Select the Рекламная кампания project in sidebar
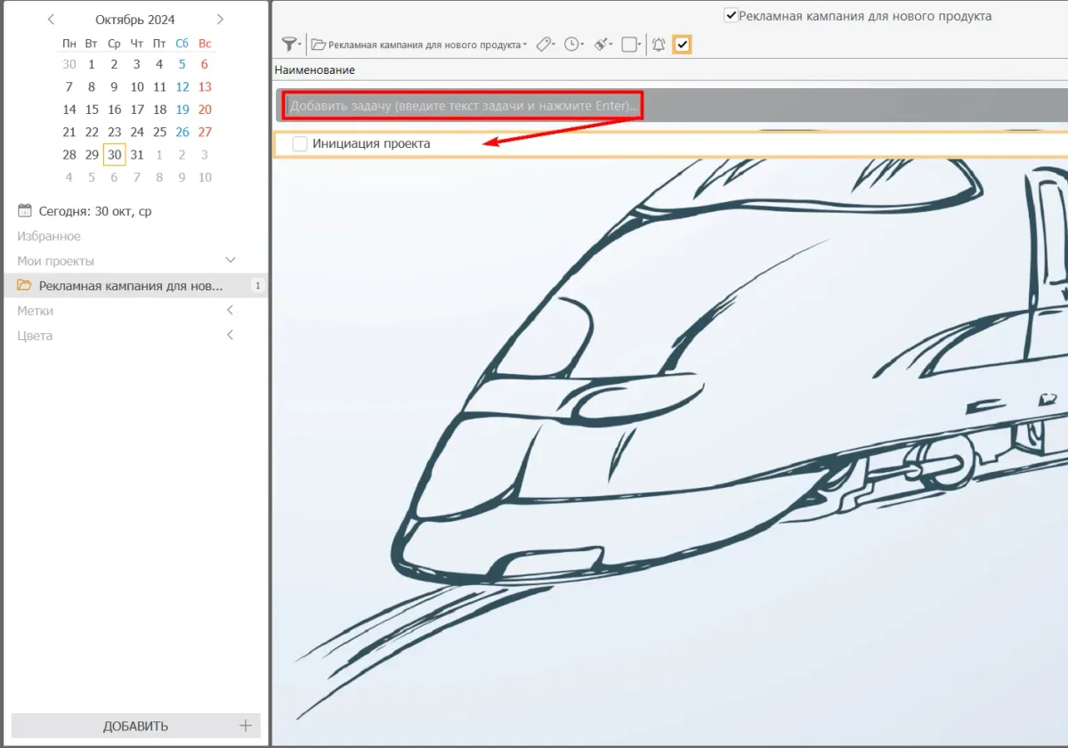This screenshot has height=748, width=1068. (130, 286)
